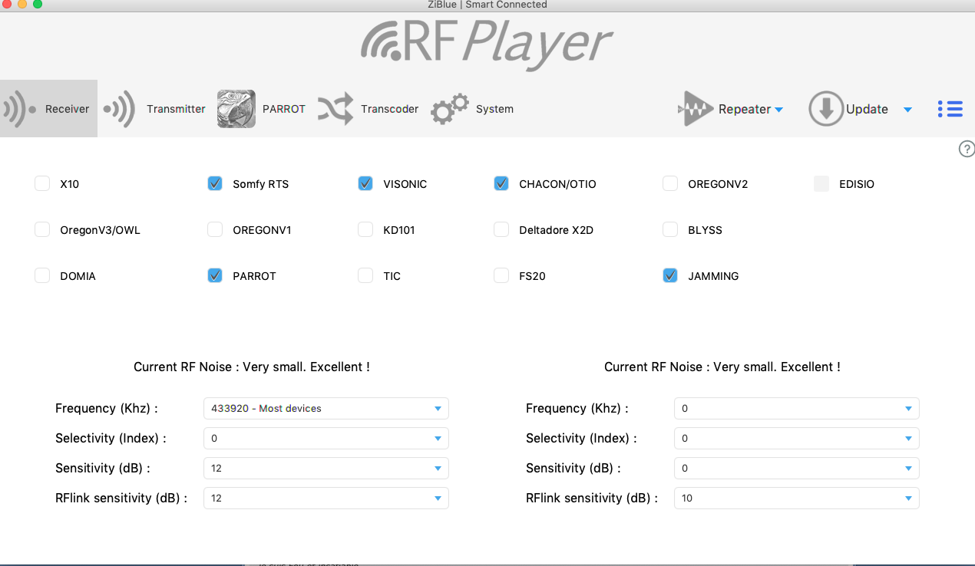The height and width of the screenshot is (566, 975).
Task: Open the Receiver tab
Action: click(x=48, y=109)
